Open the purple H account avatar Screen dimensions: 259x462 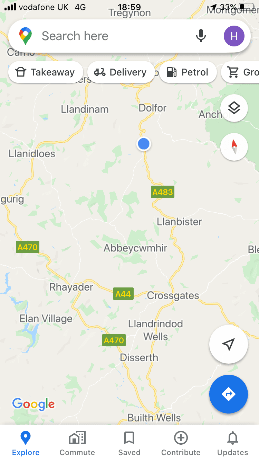pos(234,36)
